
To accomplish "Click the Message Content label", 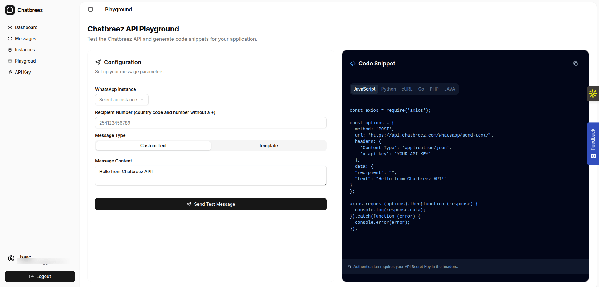I will (x=114, y=161).
